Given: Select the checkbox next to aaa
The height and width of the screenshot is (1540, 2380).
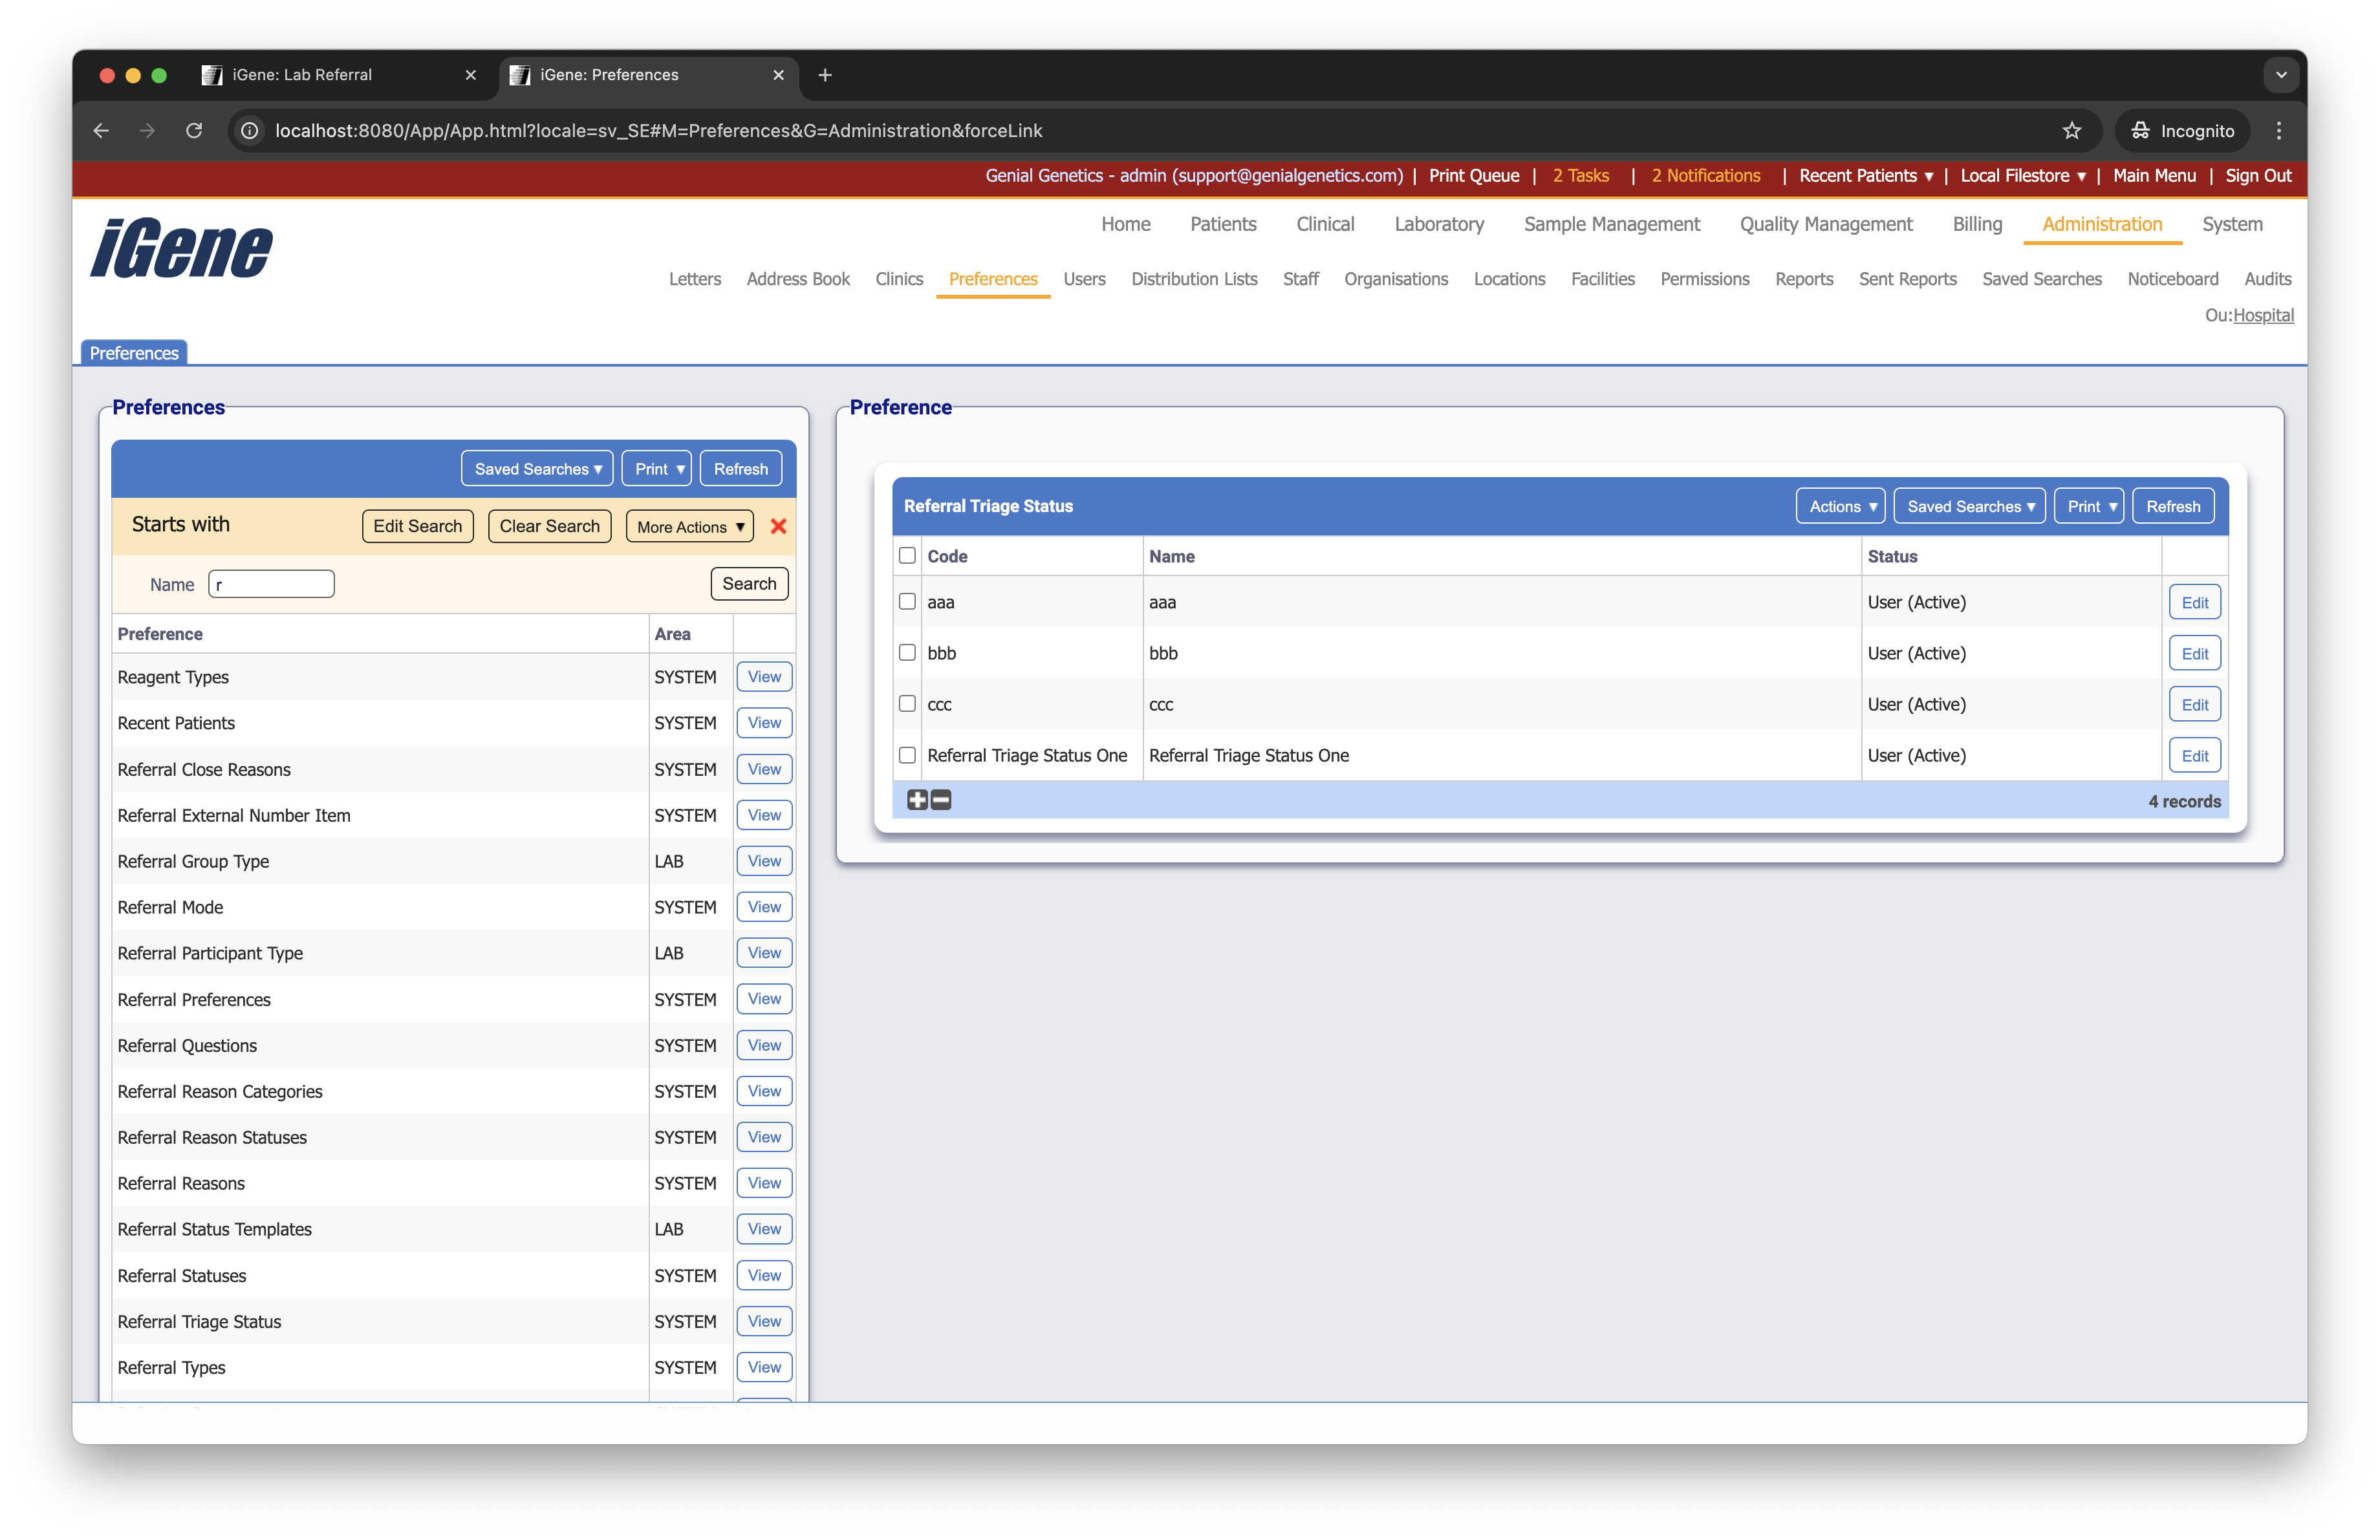Looking at the screenshot, I should coord(907,602).
